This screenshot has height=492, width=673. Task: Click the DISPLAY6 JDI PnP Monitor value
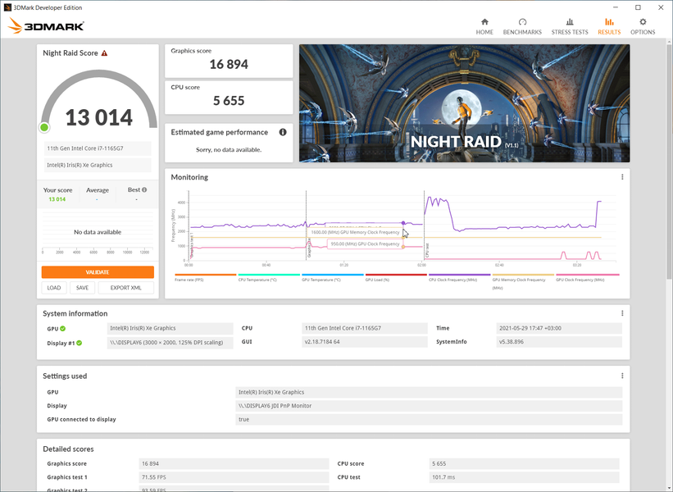pos(429,406)
